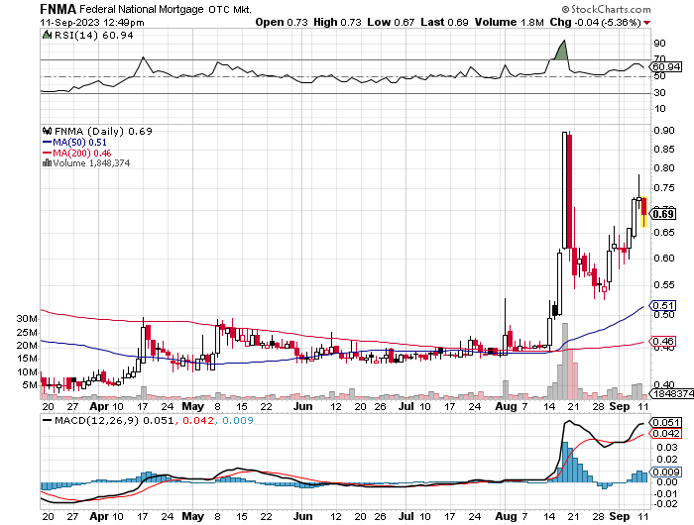Click the RSI(14) 60.94 indicator label
Image resolution: width=694 pixels, height=525 pixels.
coord(93,35)
